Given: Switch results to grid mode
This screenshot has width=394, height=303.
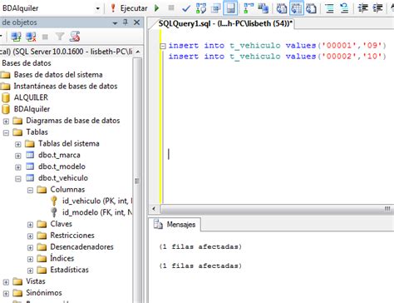Looking at the screenshot, I should 297,8.
